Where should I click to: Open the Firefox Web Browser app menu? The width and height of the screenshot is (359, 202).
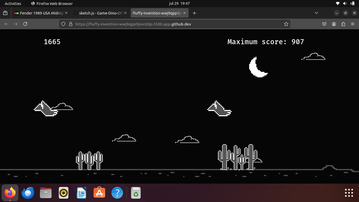[52, 3]
